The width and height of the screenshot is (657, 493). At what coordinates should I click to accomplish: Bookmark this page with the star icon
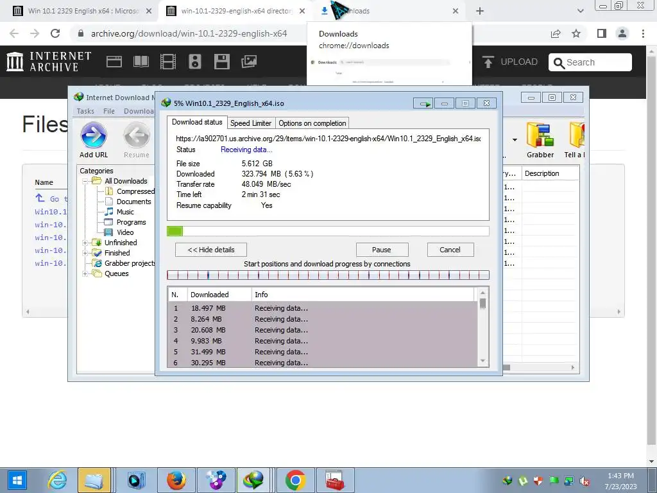coord(576,33)
